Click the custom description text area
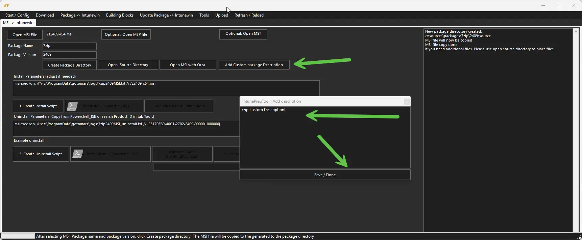 click(x=325, y=137)
